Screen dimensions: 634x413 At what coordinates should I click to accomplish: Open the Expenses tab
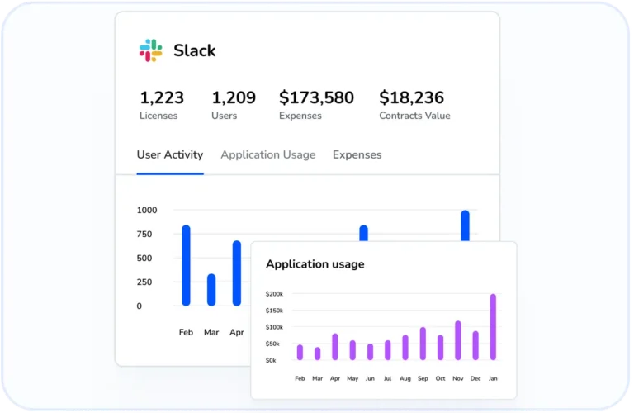[357, 155]
